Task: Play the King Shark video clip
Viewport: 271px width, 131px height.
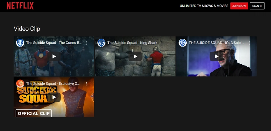Action: 135,56
